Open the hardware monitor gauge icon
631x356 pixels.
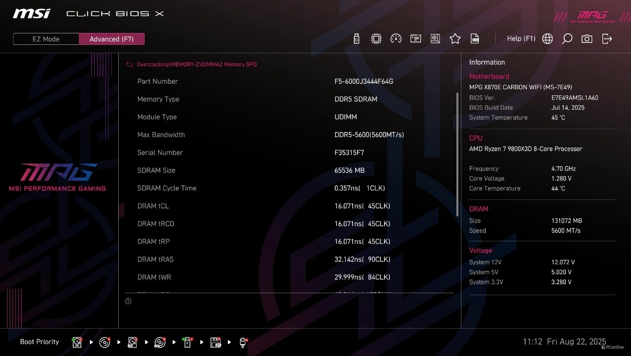click(x=396, y=38)
